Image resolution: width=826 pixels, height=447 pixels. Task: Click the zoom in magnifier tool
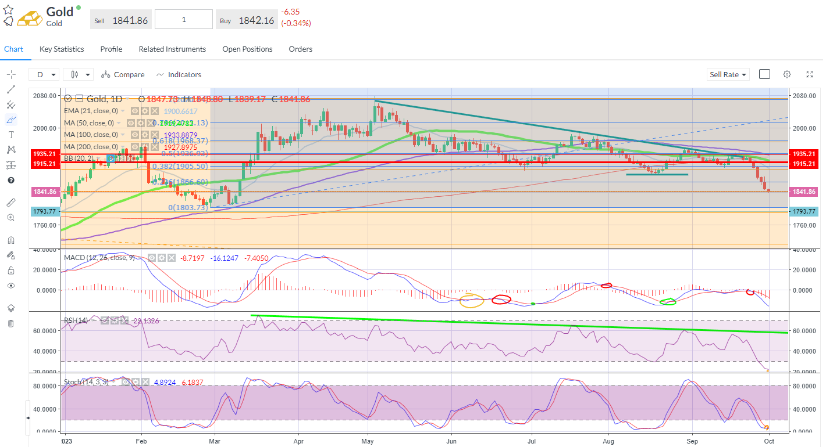11,218
